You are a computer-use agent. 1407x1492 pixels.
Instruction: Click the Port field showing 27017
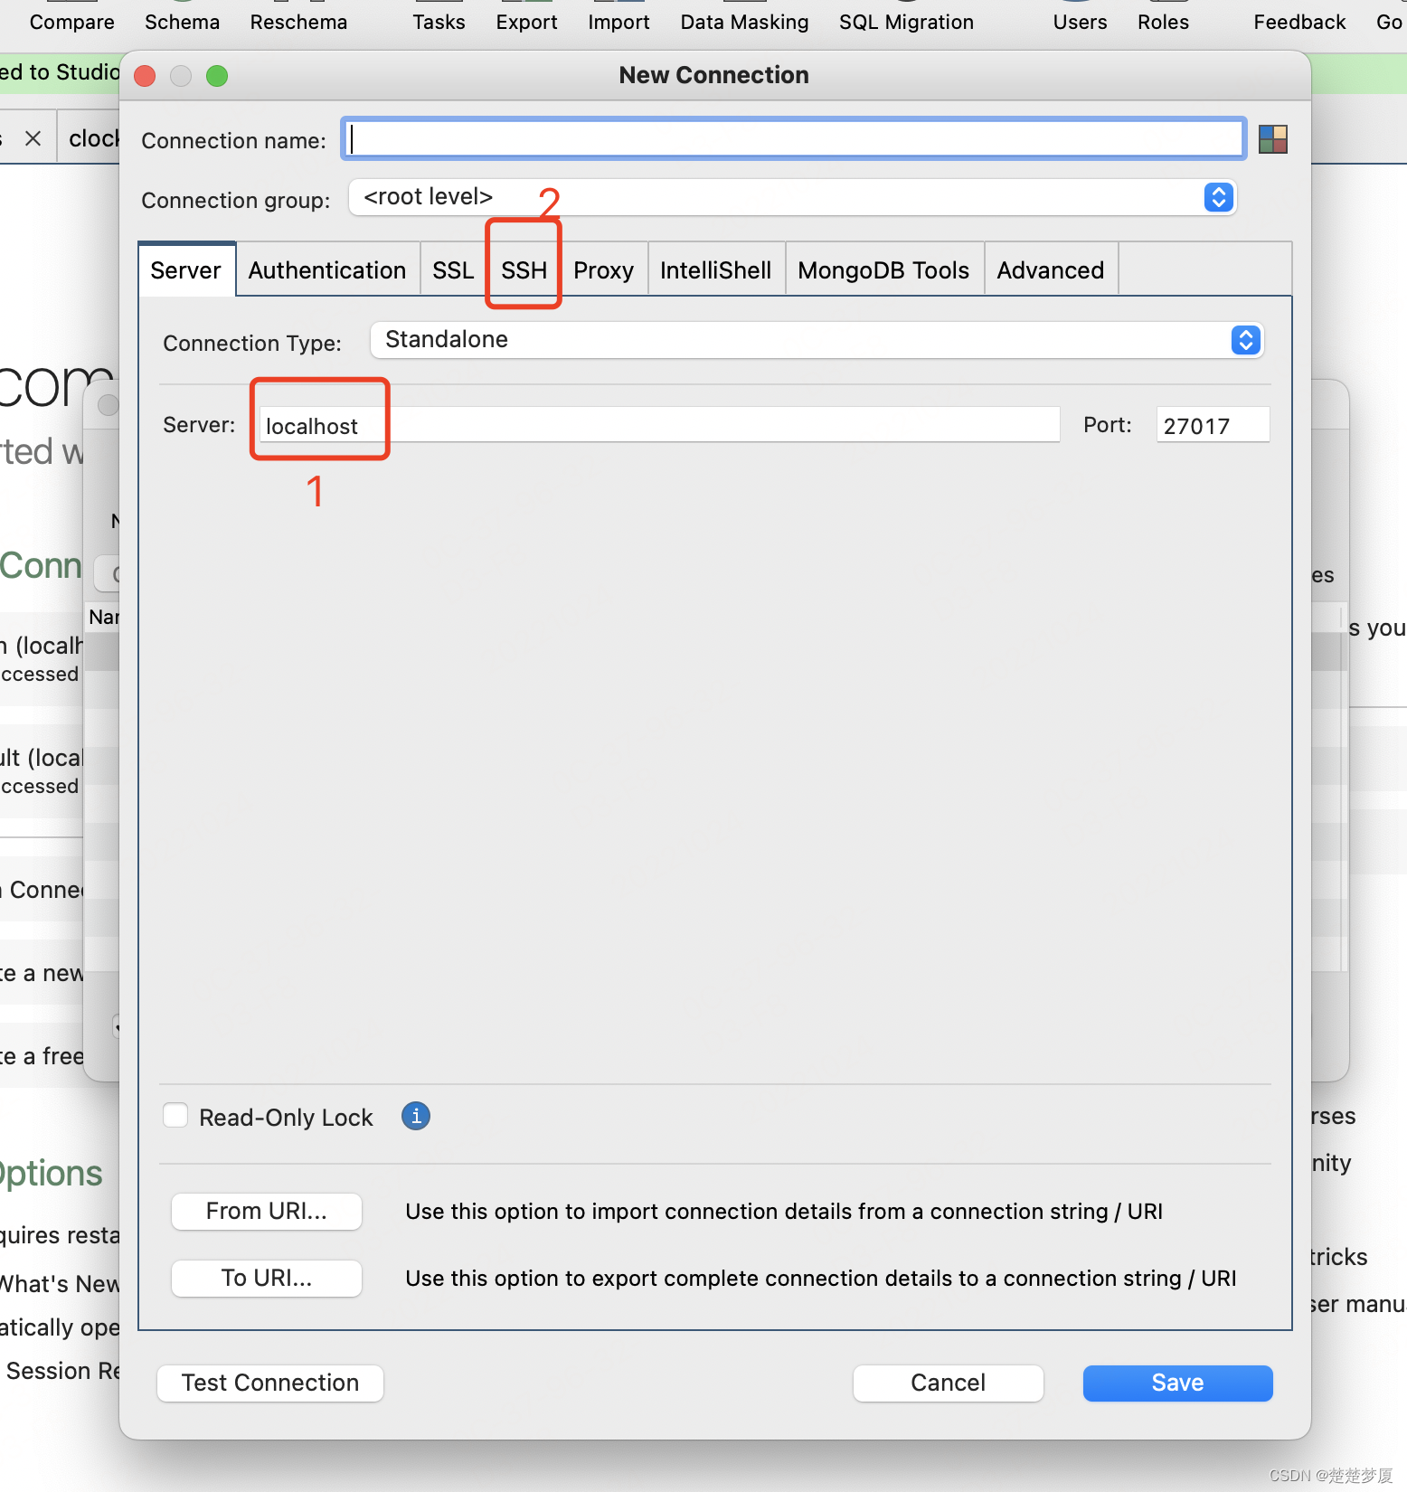(1213, 425)
